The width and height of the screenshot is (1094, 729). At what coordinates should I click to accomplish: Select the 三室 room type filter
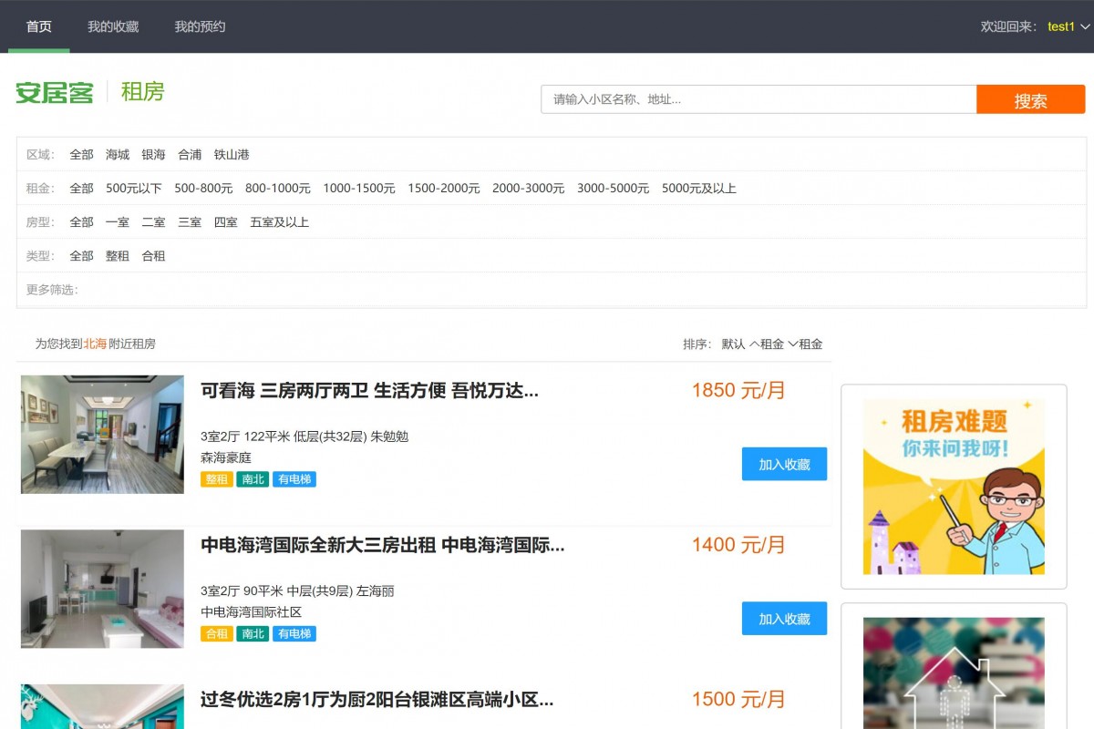click(x=189, y=221)
